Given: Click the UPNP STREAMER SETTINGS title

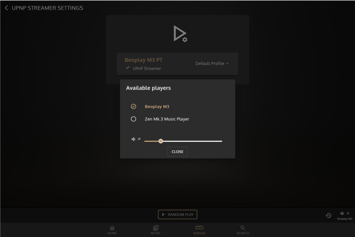Looking at the screenshot, I should pyautogui.click(x=47, y=8).
